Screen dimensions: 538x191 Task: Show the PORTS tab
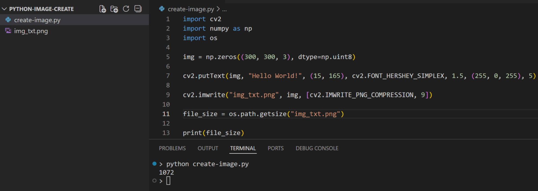(x=276, y=148)
